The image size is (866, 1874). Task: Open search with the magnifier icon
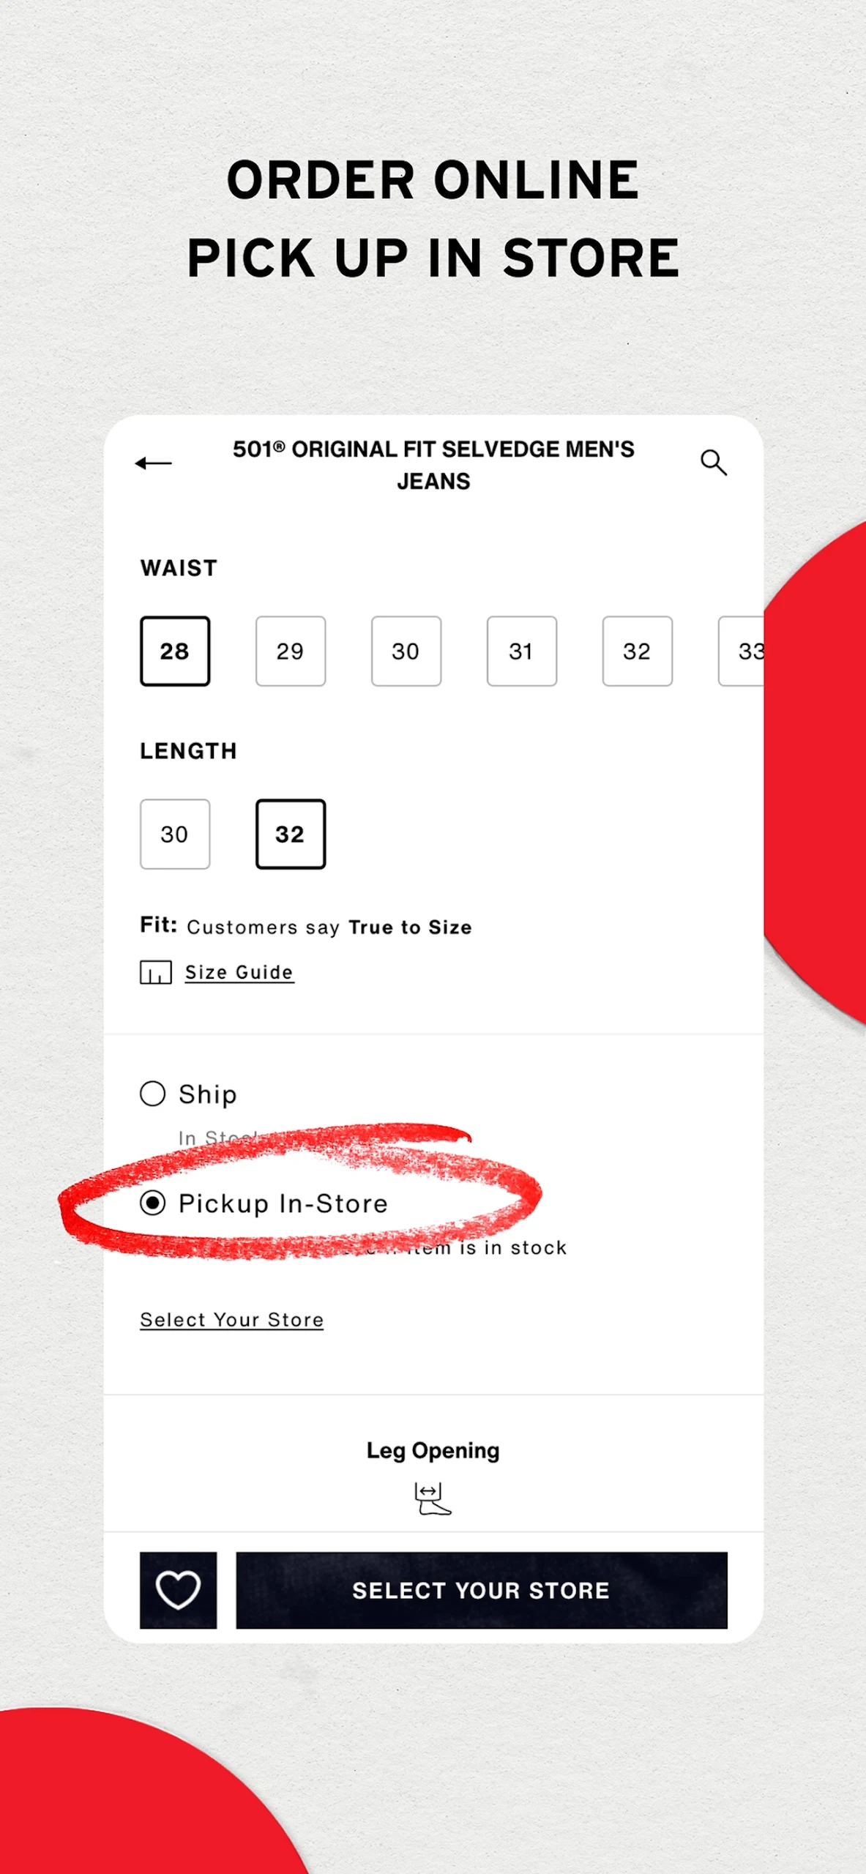714,463
